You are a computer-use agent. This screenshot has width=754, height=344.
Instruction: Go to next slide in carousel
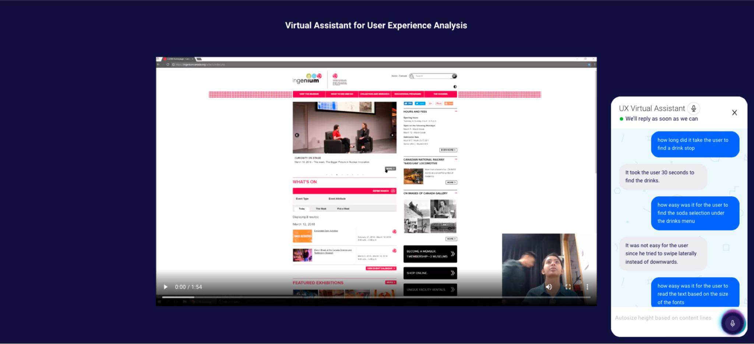(x=392, y=135)
